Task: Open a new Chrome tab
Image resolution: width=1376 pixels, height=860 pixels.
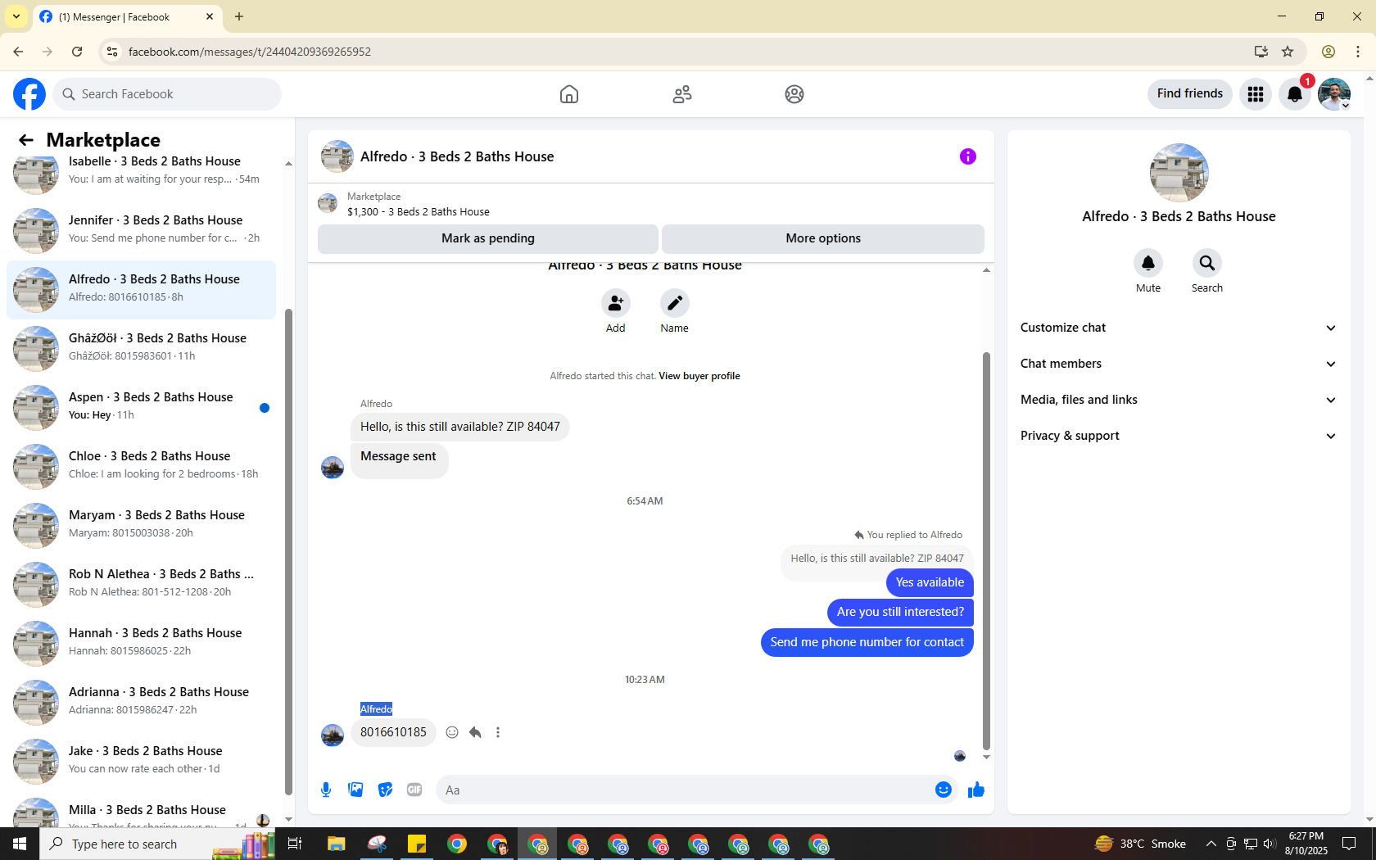Action: click(239, 16)
